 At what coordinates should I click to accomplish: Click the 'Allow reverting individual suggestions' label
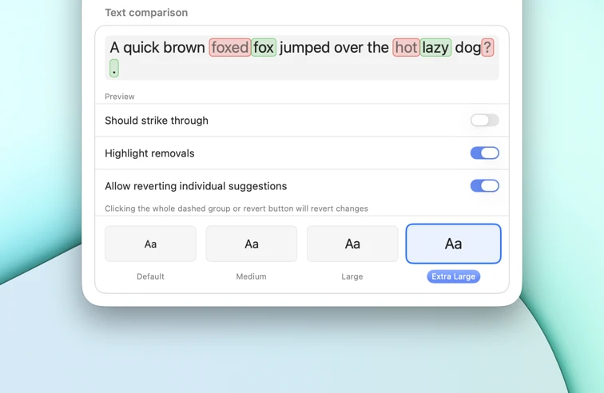tap(196, 186)
